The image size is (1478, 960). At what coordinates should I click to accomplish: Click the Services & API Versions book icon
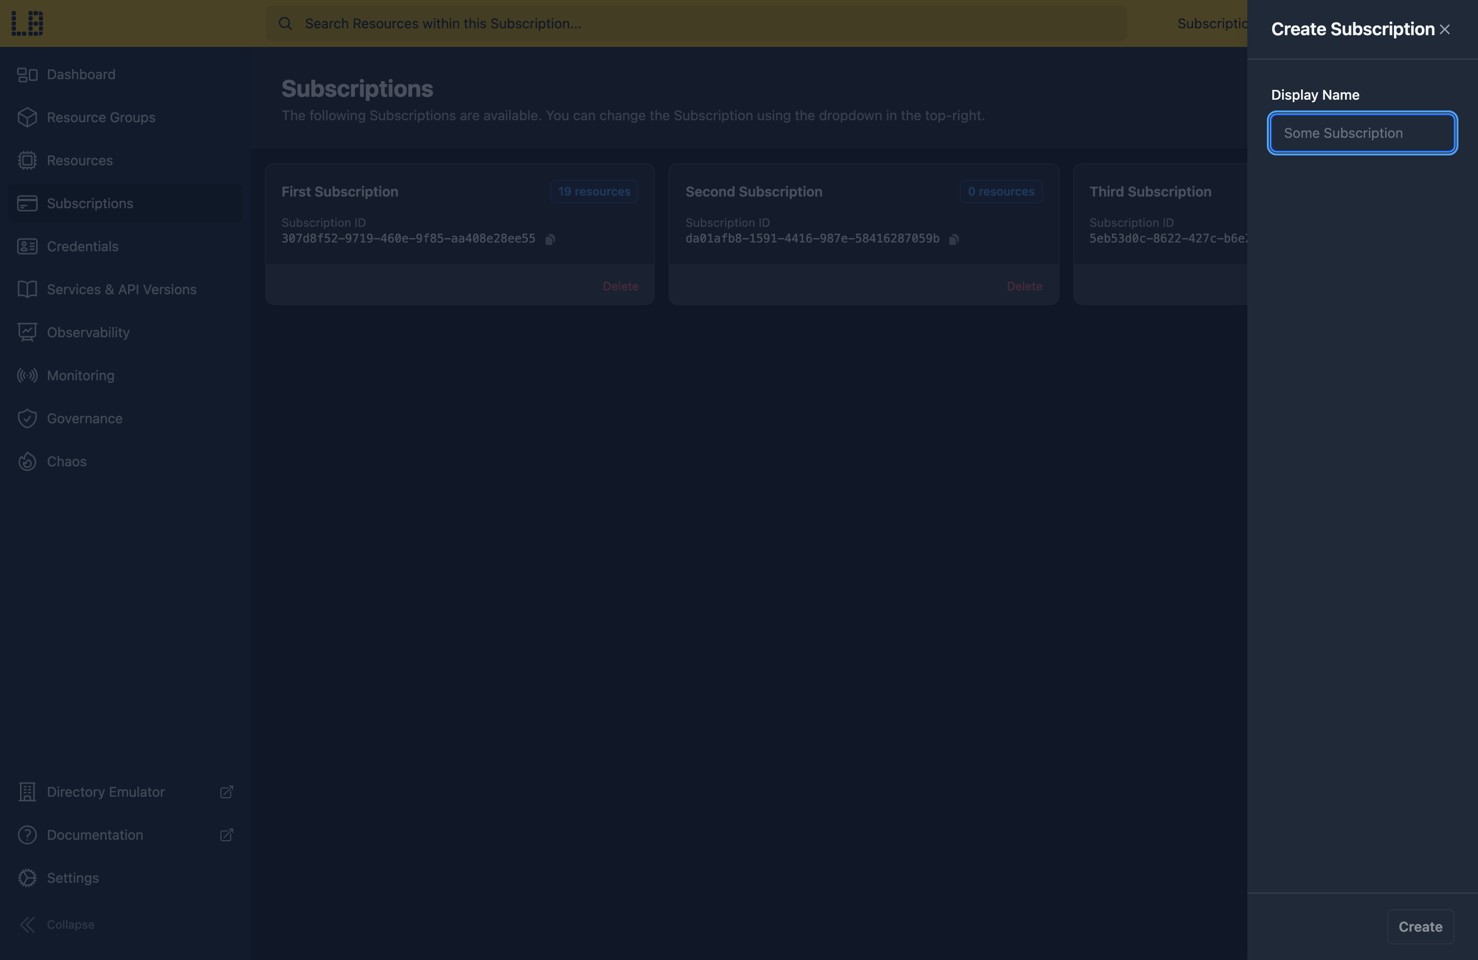click(x=27, y=289)
